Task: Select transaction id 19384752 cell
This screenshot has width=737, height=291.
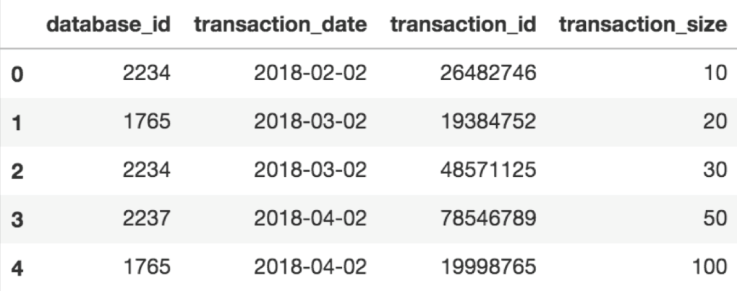Action: pos(488,121)
